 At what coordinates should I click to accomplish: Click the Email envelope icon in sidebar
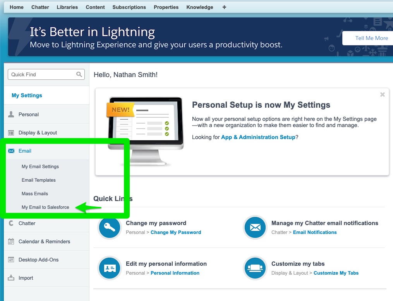coord(11,151)
